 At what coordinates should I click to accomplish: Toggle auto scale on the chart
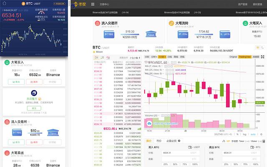coord(253,134)
